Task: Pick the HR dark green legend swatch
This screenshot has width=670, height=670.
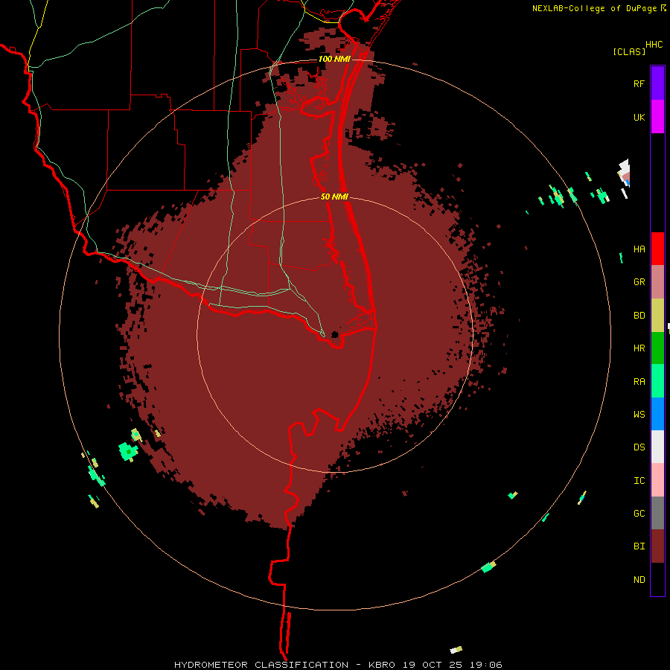Action: pos(657,348)
